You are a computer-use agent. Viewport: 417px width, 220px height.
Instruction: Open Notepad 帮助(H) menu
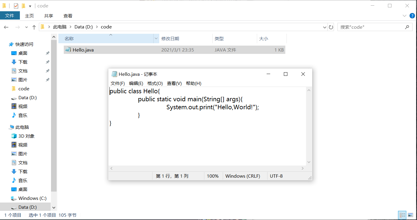coord(194,83)
